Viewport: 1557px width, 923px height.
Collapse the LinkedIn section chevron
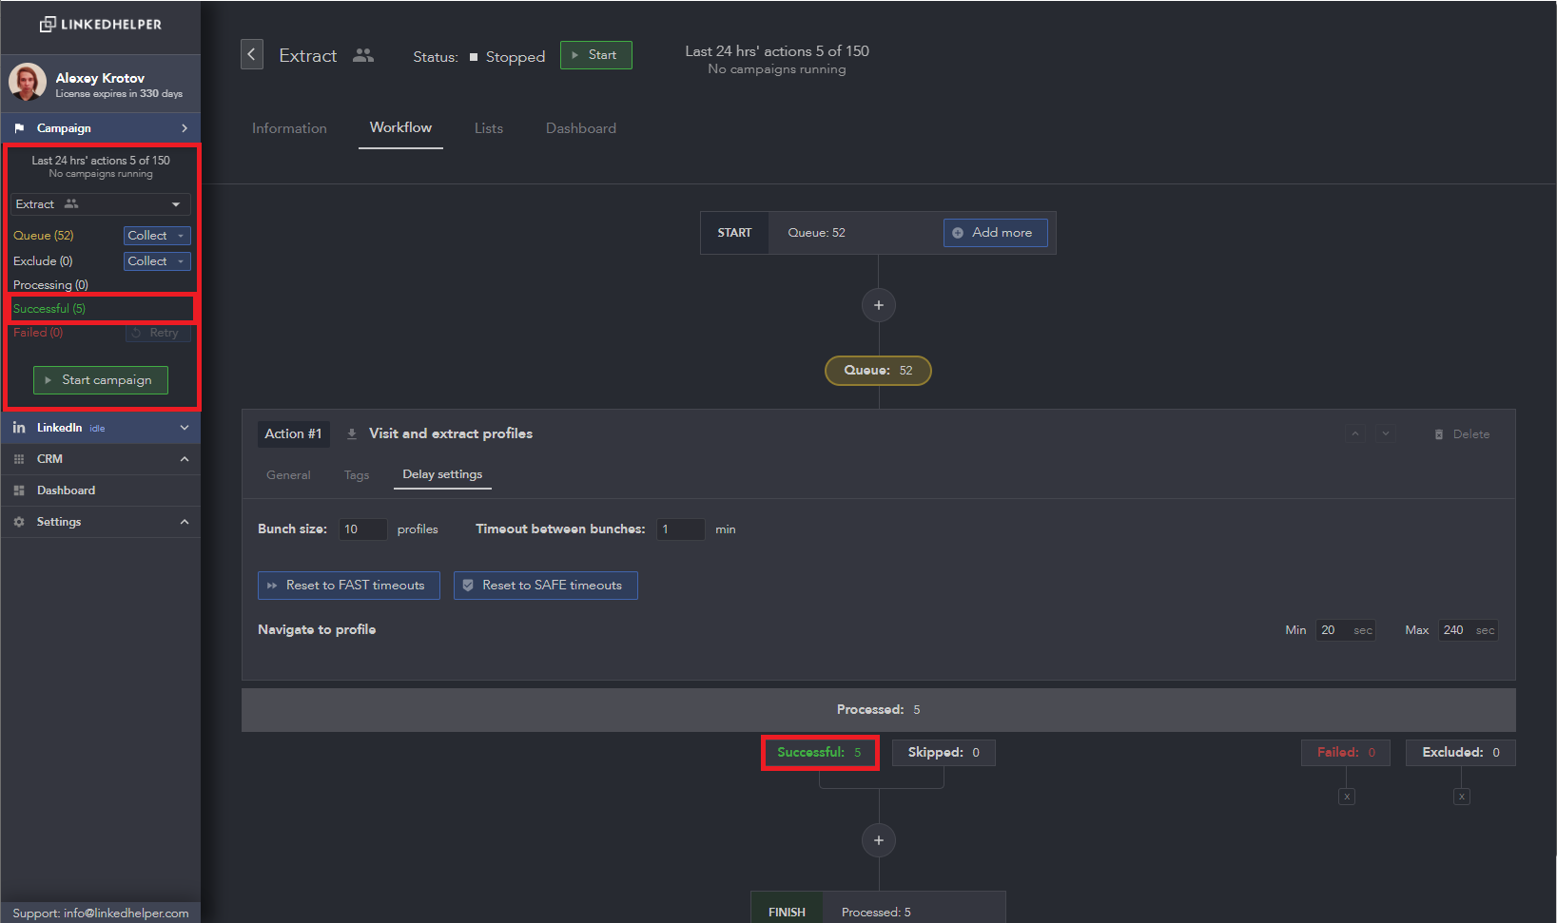point(185,428)
